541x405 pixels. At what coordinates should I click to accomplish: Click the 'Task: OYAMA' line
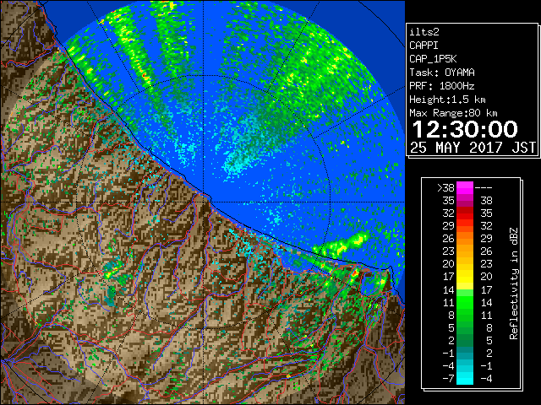tap(442, 73)
